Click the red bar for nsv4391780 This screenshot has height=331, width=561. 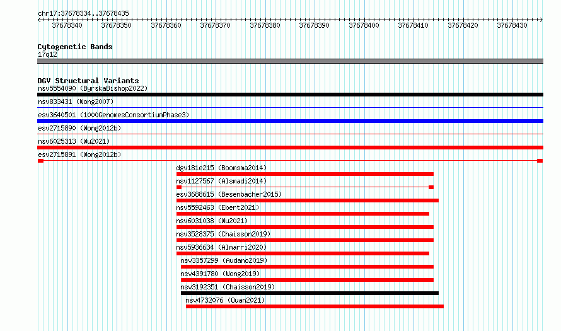pos(308,280)
